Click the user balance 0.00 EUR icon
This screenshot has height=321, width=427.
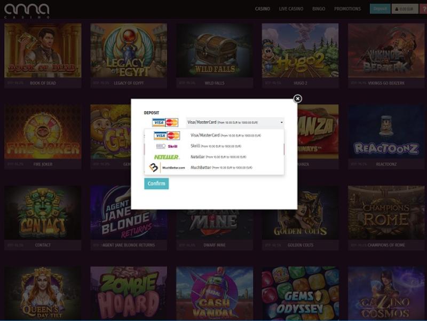click(405, 9)
